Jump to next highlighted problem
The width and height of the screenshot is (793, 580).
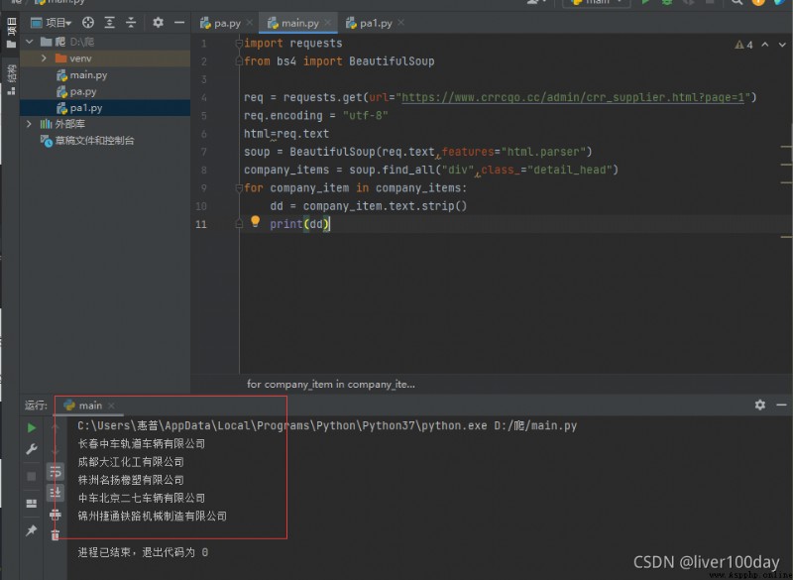click(782, 45)
